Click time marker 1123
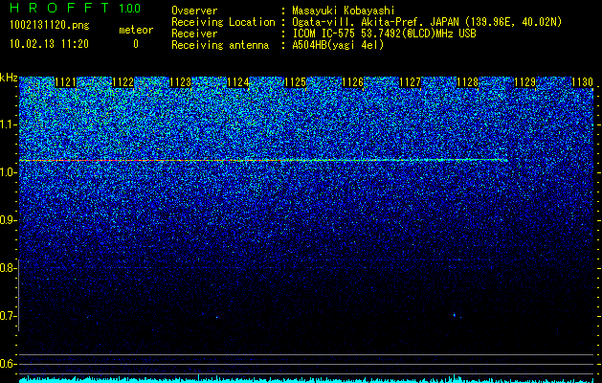This screenshot has width=602, height=383. click(x=181, y=82)
